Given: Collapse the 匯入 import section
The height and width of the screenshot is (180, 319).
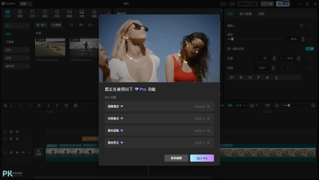Looking at the screenshot, I should pyautogui.click(x=17, y=26).
